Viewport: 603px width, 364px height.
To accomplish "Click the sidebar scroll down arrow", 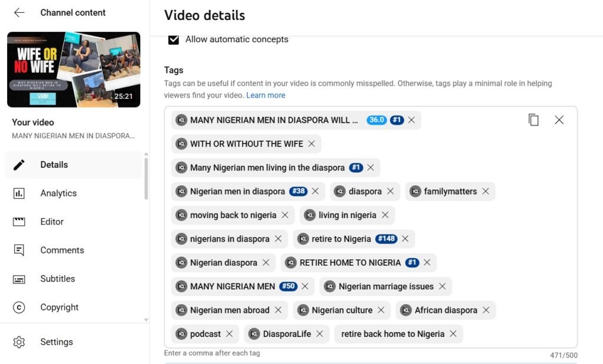I will [146, 320].
